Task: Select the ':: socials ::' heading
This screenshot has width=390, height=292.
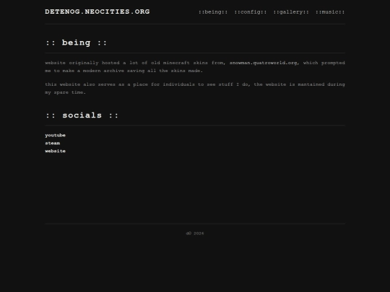Action: click(x=82, y=115)
